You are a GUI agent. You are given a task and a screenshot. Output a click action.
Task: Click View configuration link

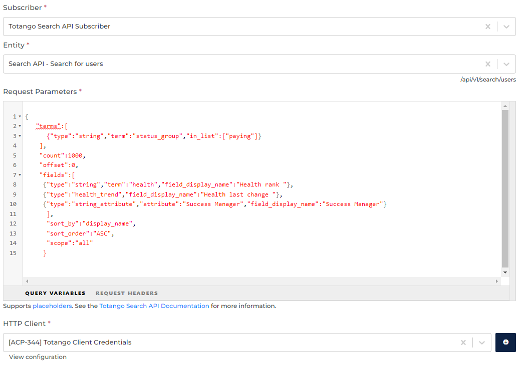point(38,357)
